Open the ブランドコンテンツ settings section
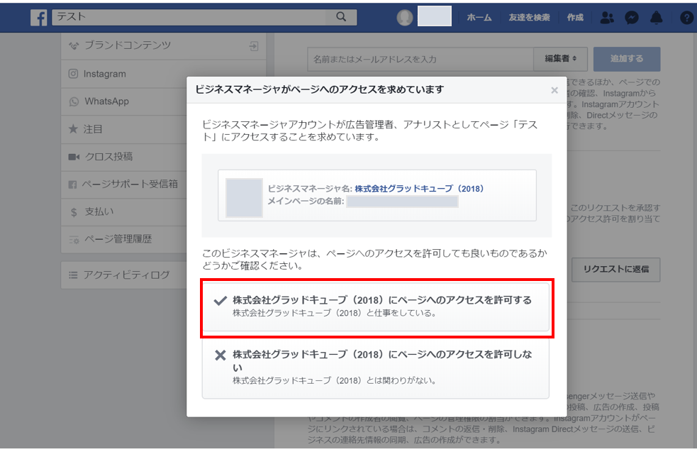This screenshot has height=452, width=697. 164,46
